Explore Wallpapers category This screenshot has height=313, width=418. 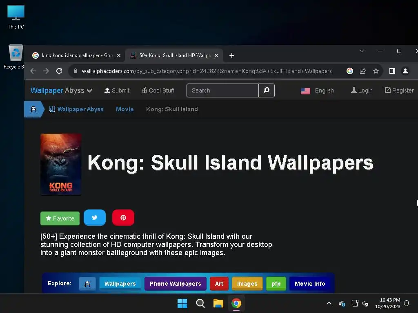coord(120,284)
